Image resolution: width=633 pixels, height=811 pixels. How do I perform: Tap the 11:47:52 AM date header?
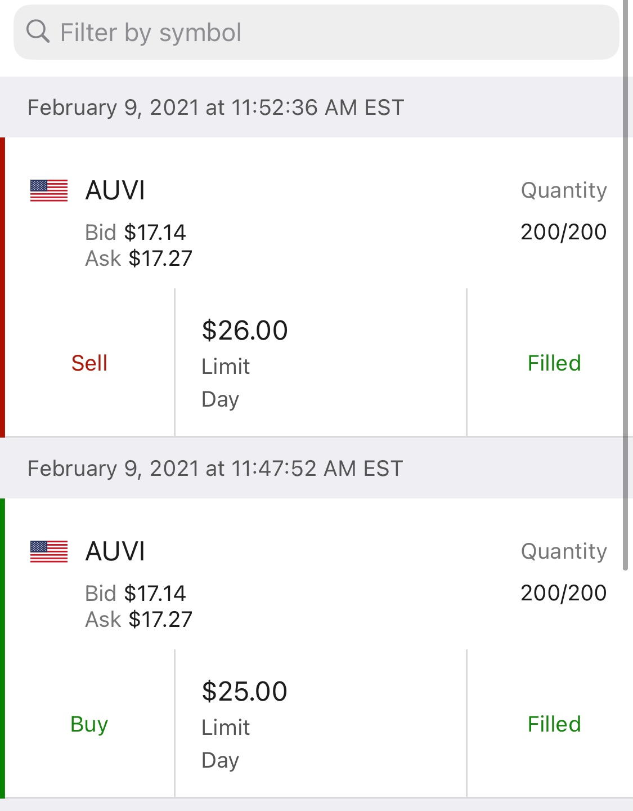[x=216, y=469]
